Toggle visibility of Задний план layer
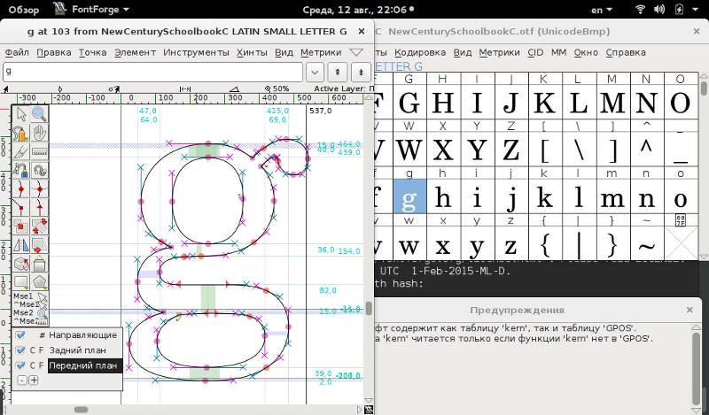The height and width of the screenshot is (415, 709). pyautogui.click(x=19, y=350)
